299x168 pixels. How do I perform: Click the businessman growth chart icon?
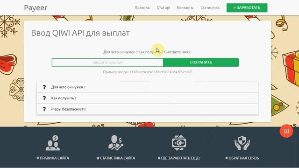pyautogui.click(x=116, y=143)
